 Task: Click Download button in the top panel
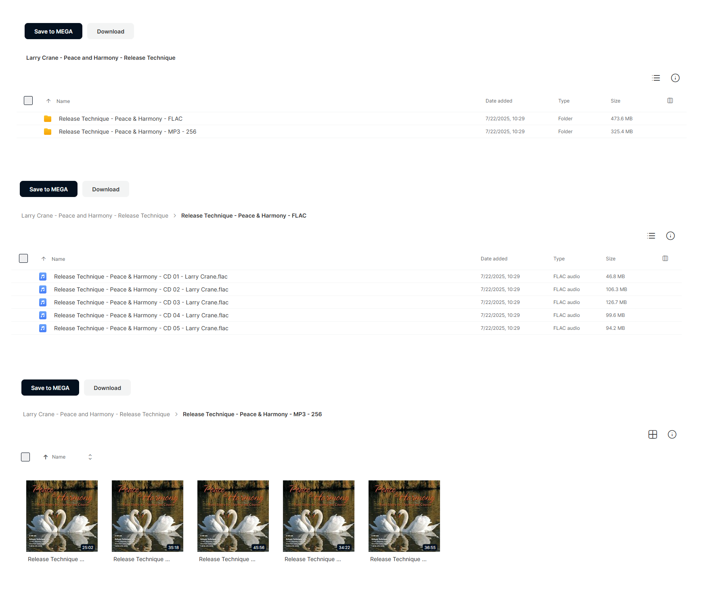click(111, 31)
